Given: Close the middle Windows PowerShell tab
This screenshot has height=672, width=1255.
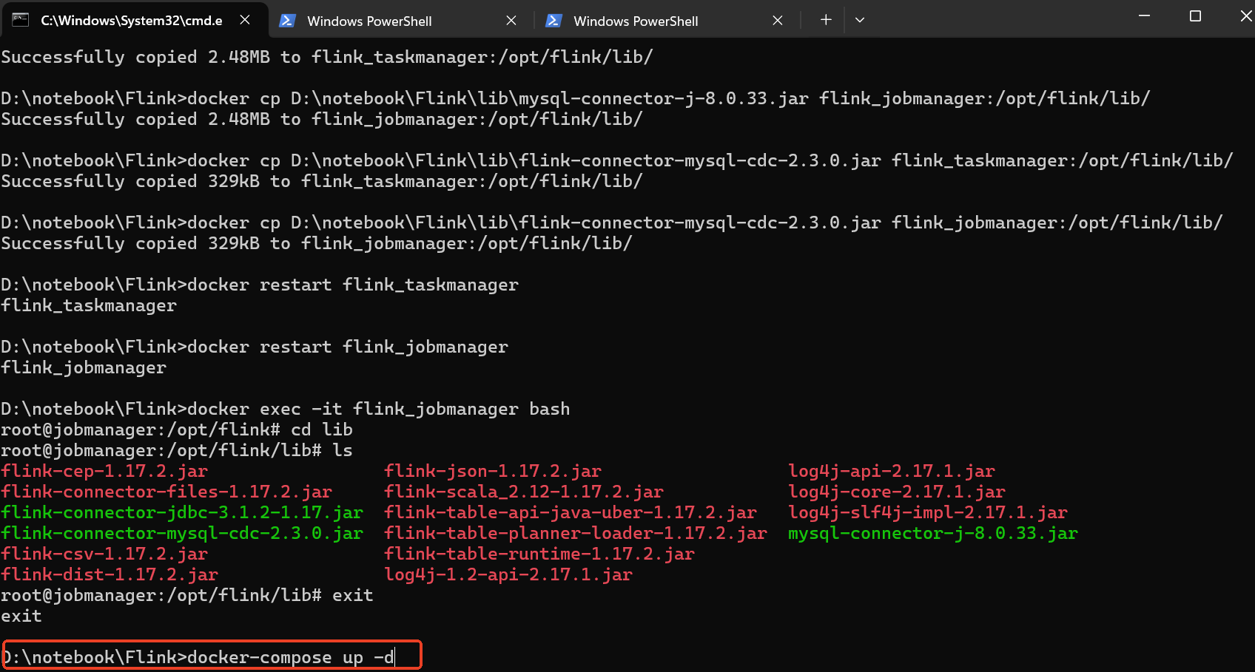Looking at the screenshot, I should point(511,20).
